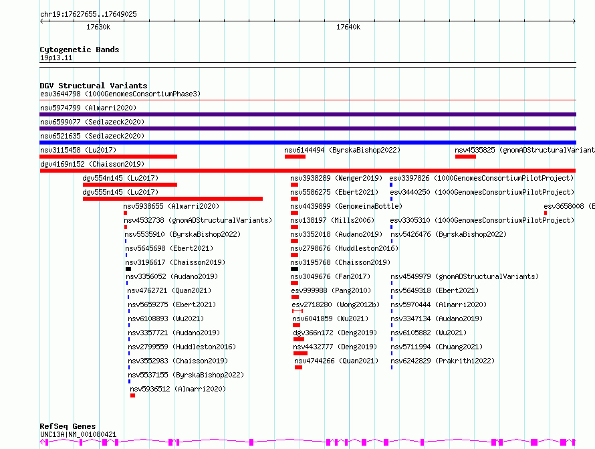Select esv3305310 1000GenomesConsortiumPilotProject label
595x449 pixels.
(482, 220)
